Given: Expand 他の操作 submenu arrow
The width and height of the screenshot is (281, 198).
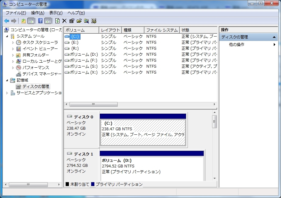Looking at the screenshot, I should pos(274,44).
